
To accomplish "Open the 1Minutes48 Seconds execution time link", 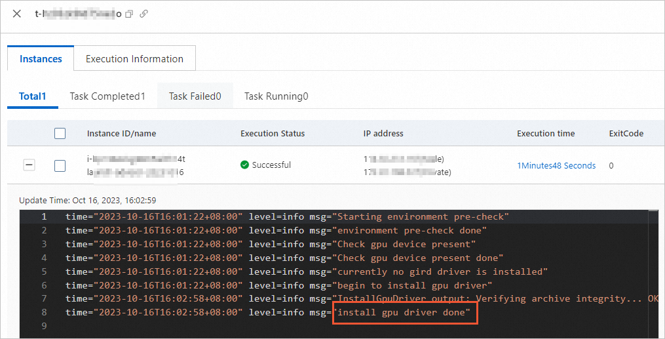I will coord(556,165).
